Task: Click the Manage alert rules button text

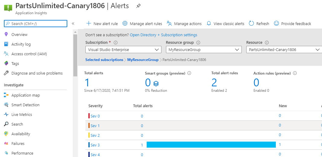Action: pos(146,24)
